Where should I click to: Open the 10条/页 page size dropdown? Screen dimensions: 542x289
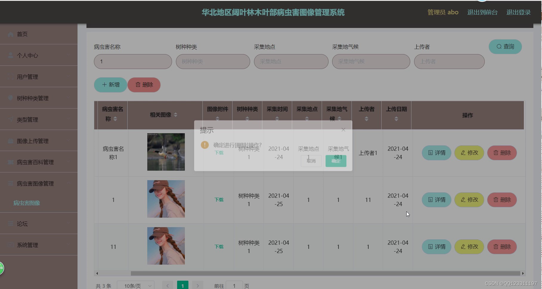136,285
